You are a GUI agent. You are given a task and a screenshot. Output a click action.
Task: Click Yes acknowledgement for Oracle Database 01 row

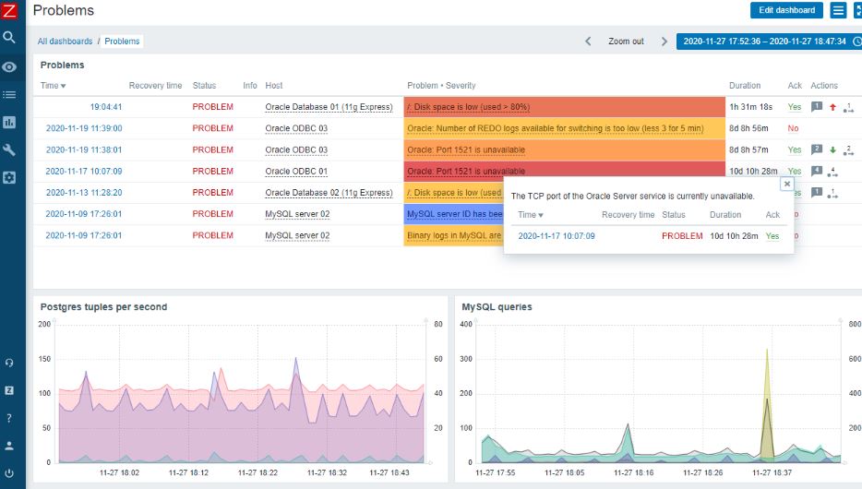point(795,107)
